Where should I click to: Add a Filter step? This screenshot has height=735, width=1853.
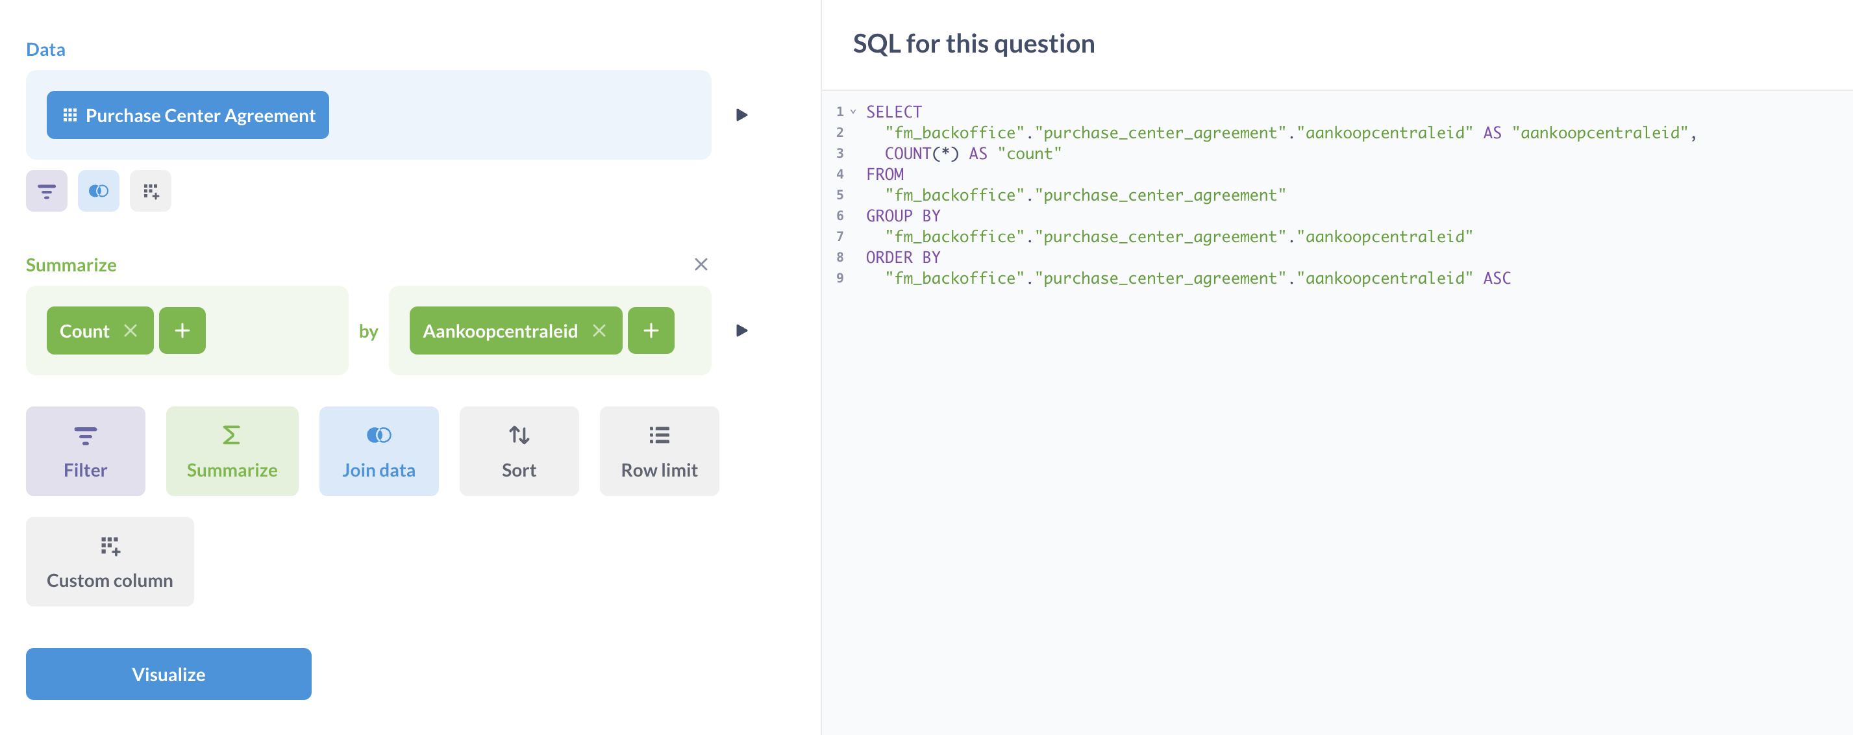[85, 451]
